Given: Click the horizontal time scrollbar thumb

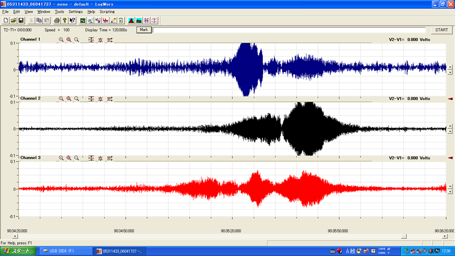Looking at the screenshot, I should coord(404,236).
